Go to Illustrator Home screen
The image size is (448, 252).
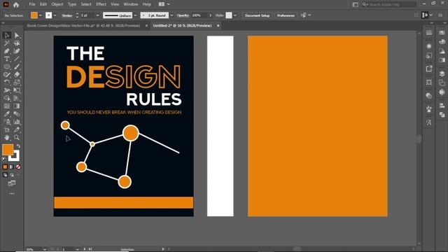[x=16, y=5]
